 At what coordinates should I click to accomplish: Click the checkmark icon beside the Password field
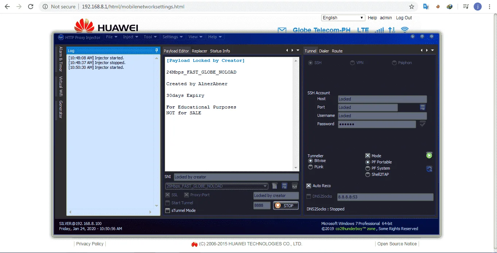pyautogui.click(x=423, y=124)
